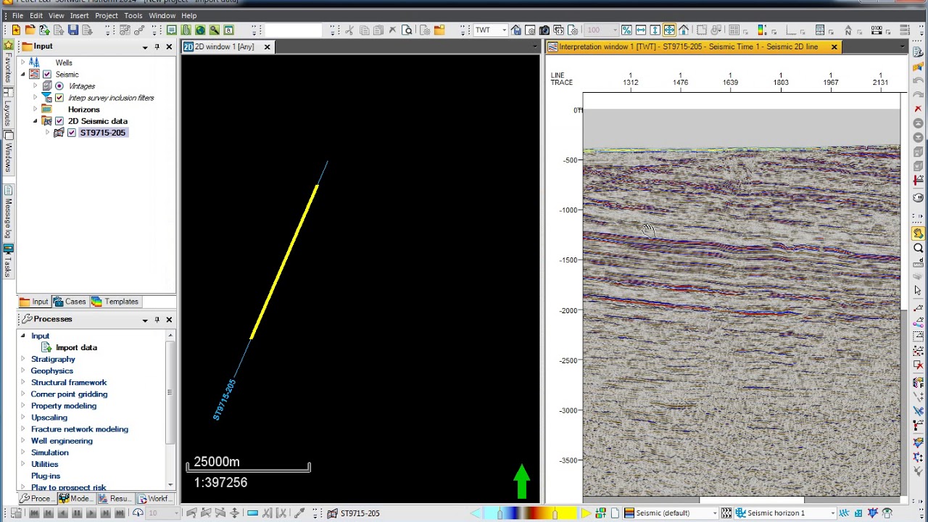Click the home view icon beside the TWT dropdown
The height and width of the screenshot is (522, 928).
(516, 30)
